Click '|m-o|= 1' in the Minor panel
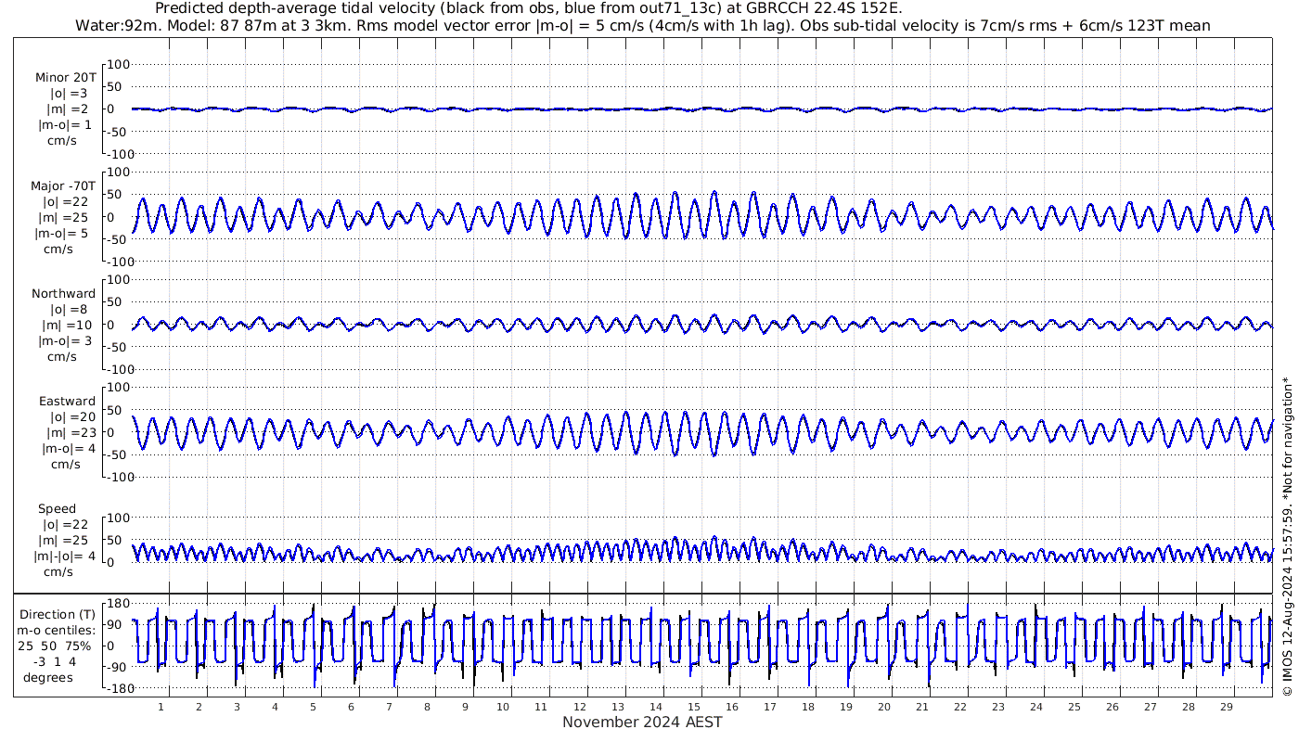 (65, 125)
